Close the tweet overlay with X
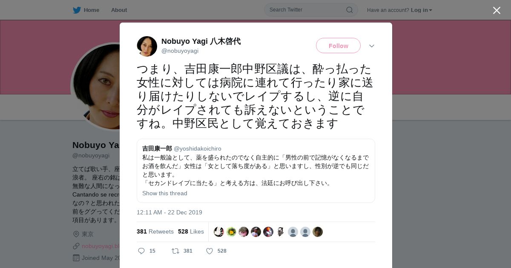Viewport: 511px width, 268px height. tap(497, 10)
